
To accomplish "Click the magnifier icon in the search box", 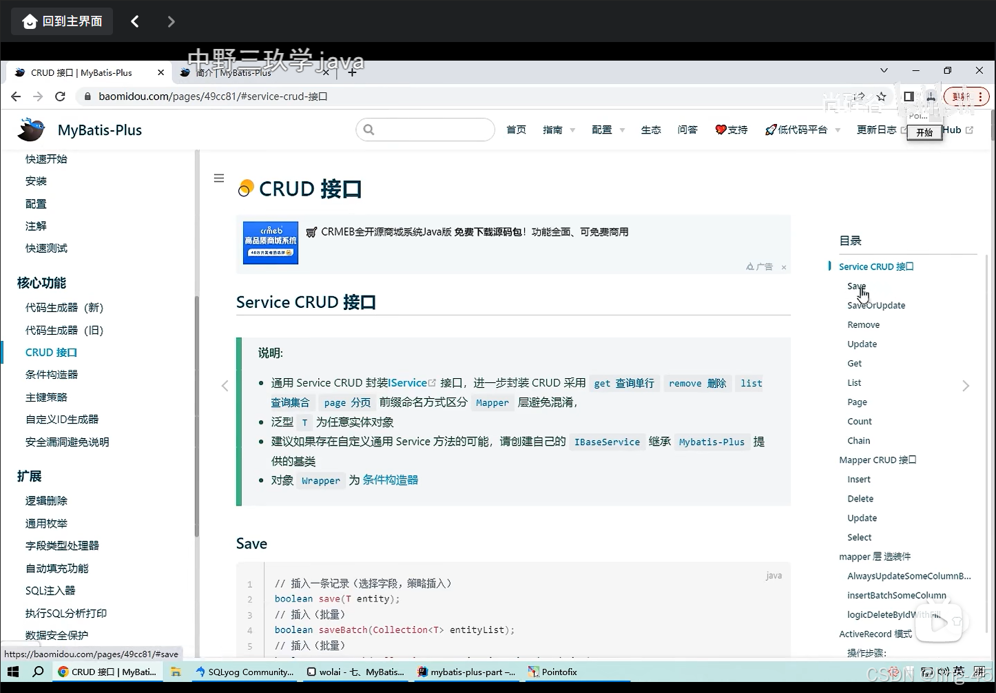I will click(369, 130).
